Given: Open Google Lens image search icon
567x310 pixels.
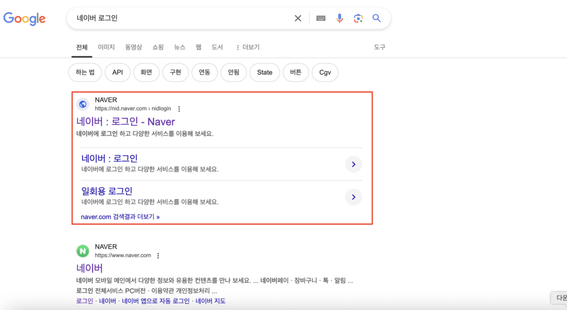Looking at the screenshot, I should tap(358, 18).
